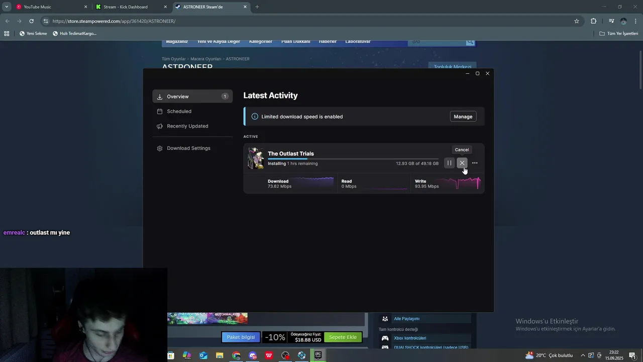Show hidden system tray icons

coord(583,355)
